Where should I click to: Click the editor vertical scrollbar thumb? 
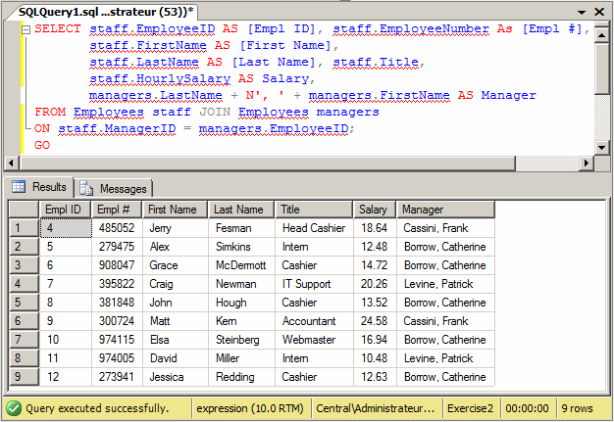(601, 69)
